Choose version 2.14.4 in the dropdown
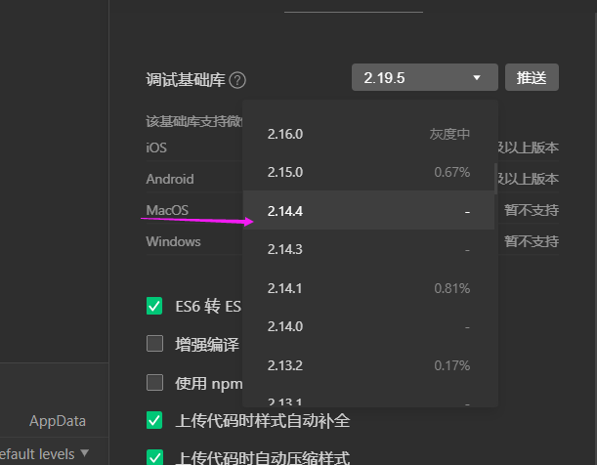Screen dimensions: 597x465 [x=368, y=210]
